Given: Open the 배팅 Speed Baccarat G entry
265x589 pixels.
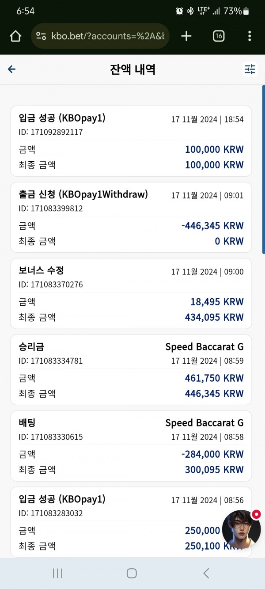Looking at the screenshot, I should pyautogui.click(x=131, y=446).
